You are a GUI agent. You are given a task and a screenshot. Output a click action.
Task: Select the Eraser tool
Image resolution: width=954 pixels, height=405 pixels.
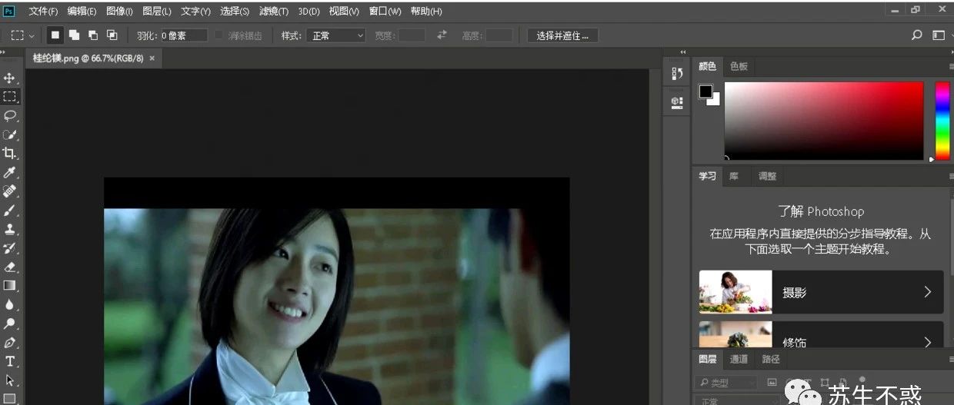click(x=10, y=267)
